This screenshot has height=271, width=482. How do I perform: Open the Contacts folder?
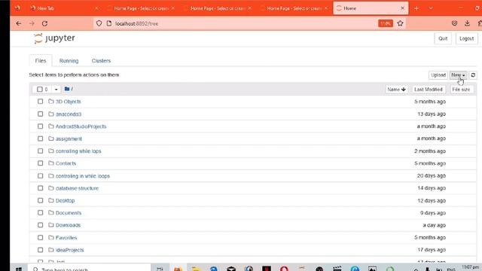coord(66,163)
